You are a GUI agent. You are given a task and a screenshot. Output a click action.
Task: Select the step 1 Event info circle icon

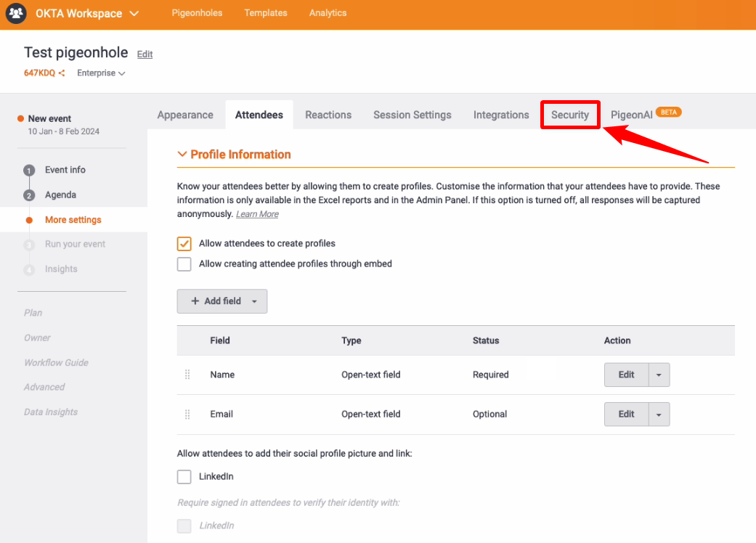[x=29, y=169]
